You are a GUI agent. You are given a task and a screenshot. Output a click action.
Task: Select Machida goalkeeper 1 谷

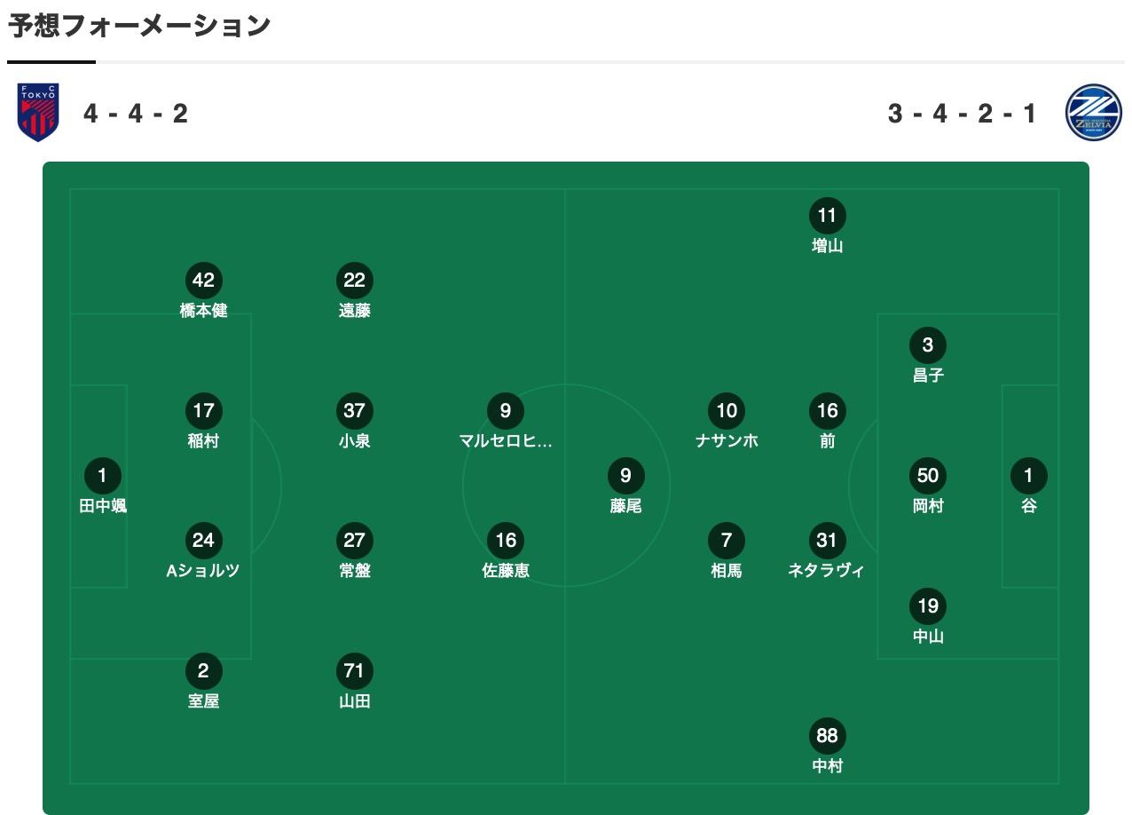pyautogui.click(x=1029, y=476)
